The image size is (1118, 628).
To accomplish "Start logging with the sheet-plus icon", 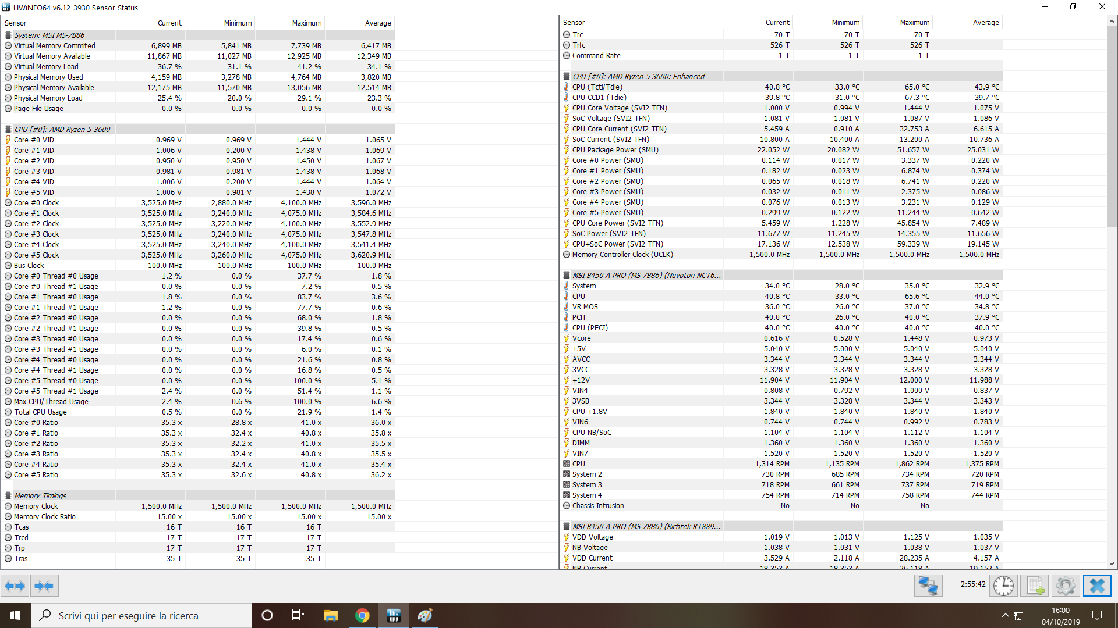I will click(1035, 586).
